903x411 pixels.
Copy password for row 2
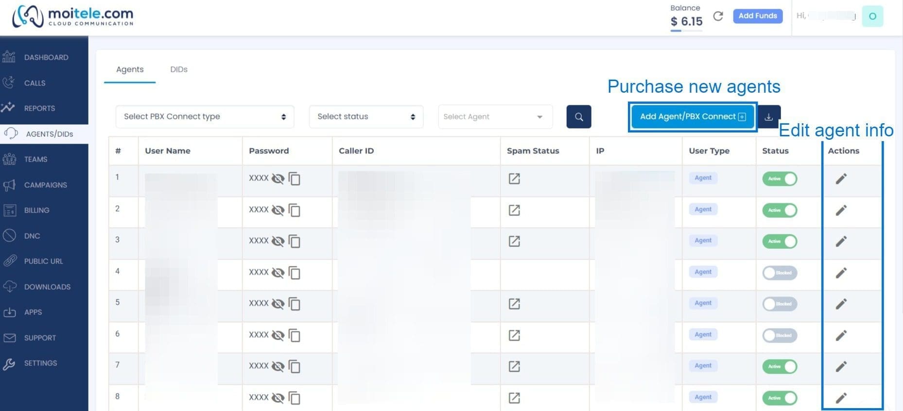(x=295, y=210)
